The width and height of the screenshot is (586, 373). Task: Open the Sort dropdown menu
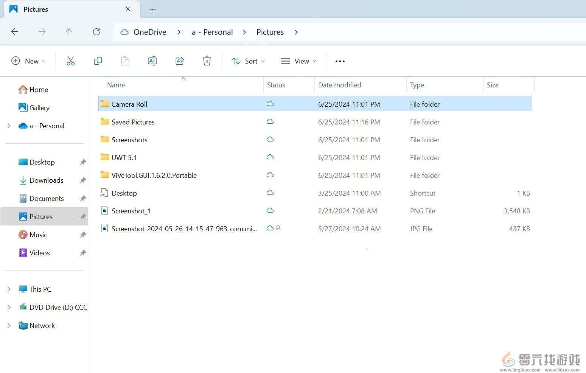[248, 61]
